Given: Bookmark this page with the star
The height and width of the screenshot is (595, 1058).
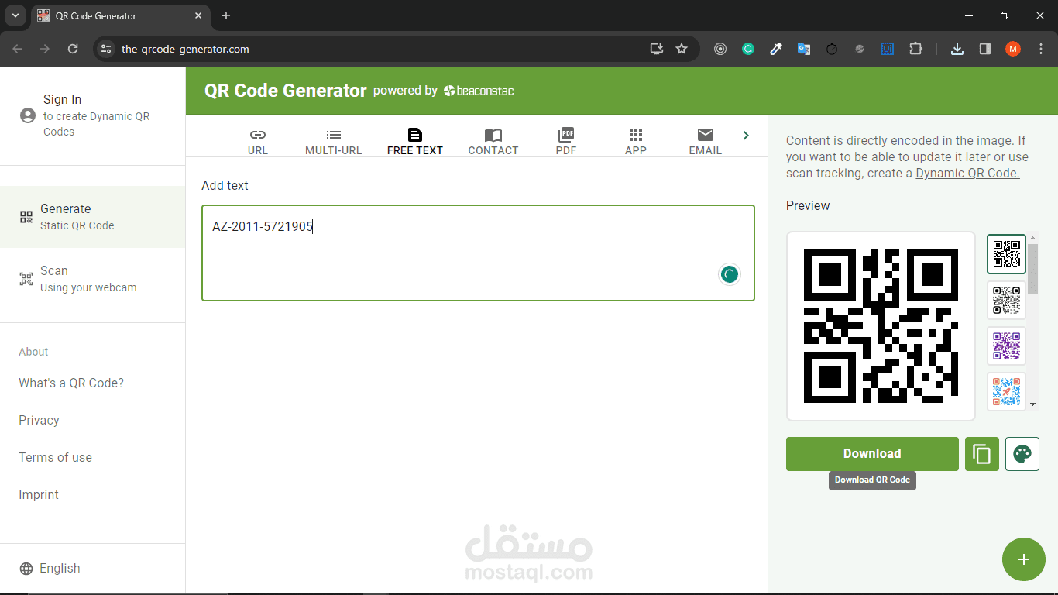Looking at the screenshot, I should coord(682,49).
